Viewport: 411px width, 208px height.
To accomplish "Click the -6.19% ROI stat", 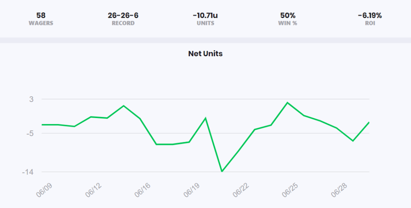I will pos(370,19).
